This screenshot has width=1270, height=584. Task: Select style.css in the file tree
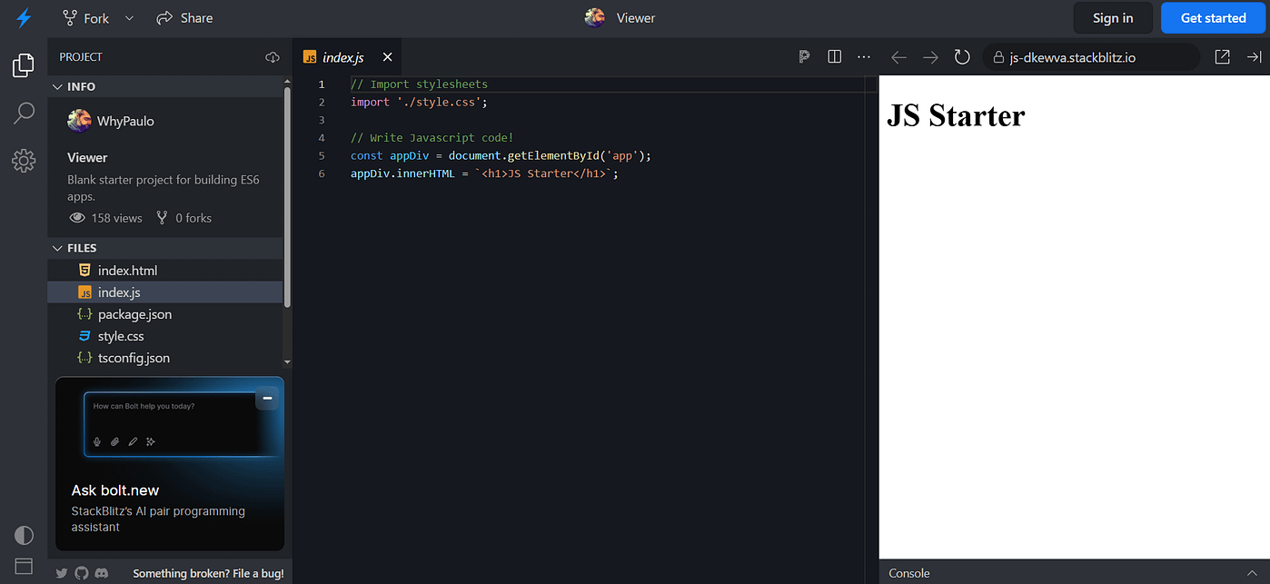pos(119,335)
